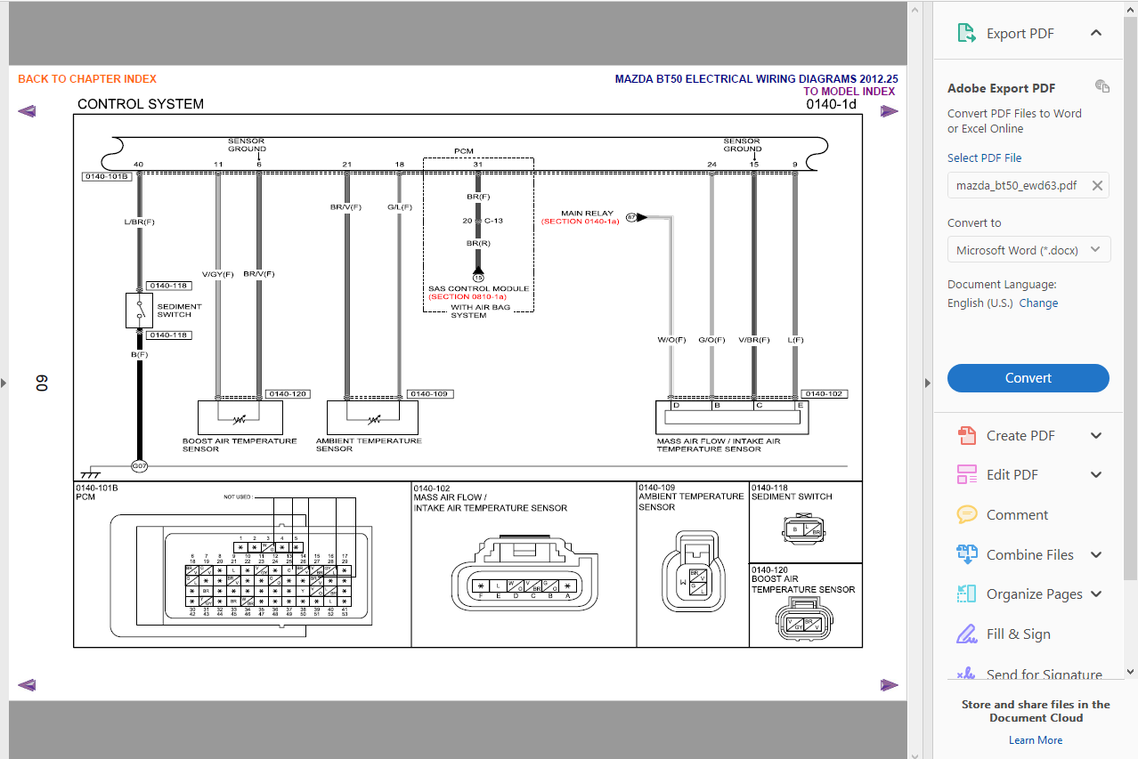Click the Mass Air Flow connector drawing
1138x759 pixels.
click(x=523, y=574)
